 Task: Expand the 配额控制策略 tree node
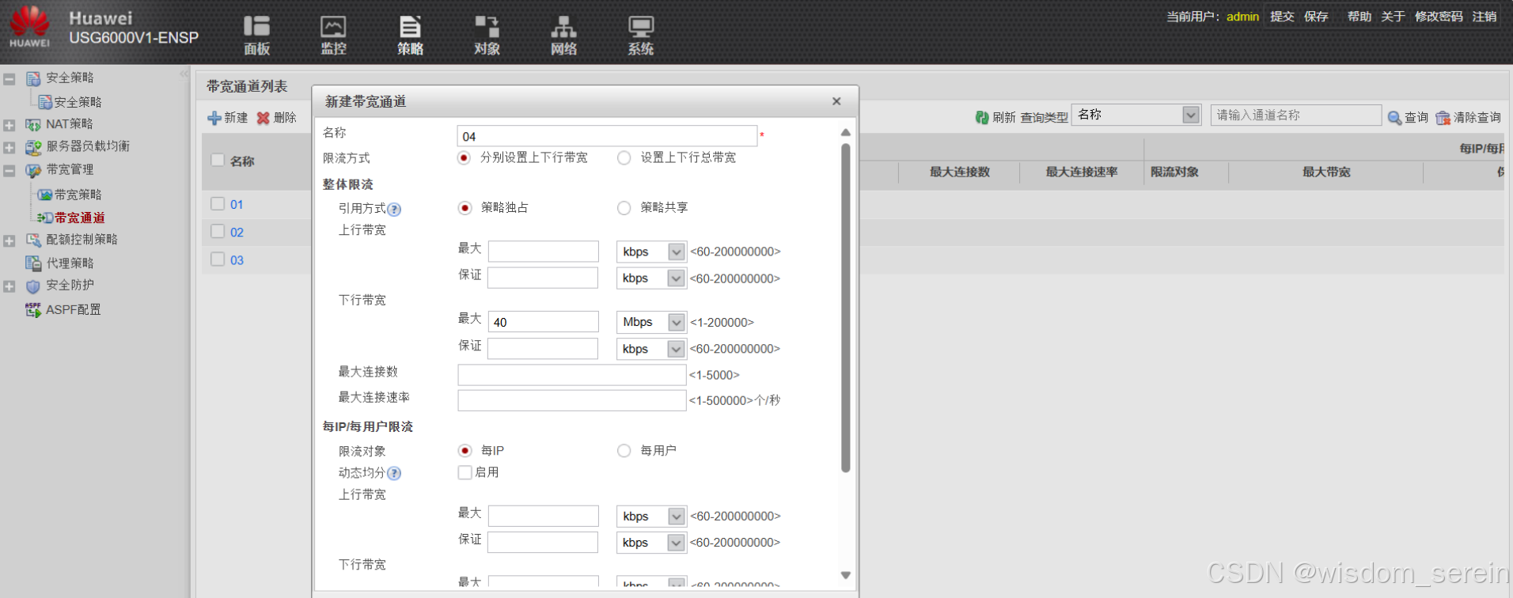(x=9, y=240)
